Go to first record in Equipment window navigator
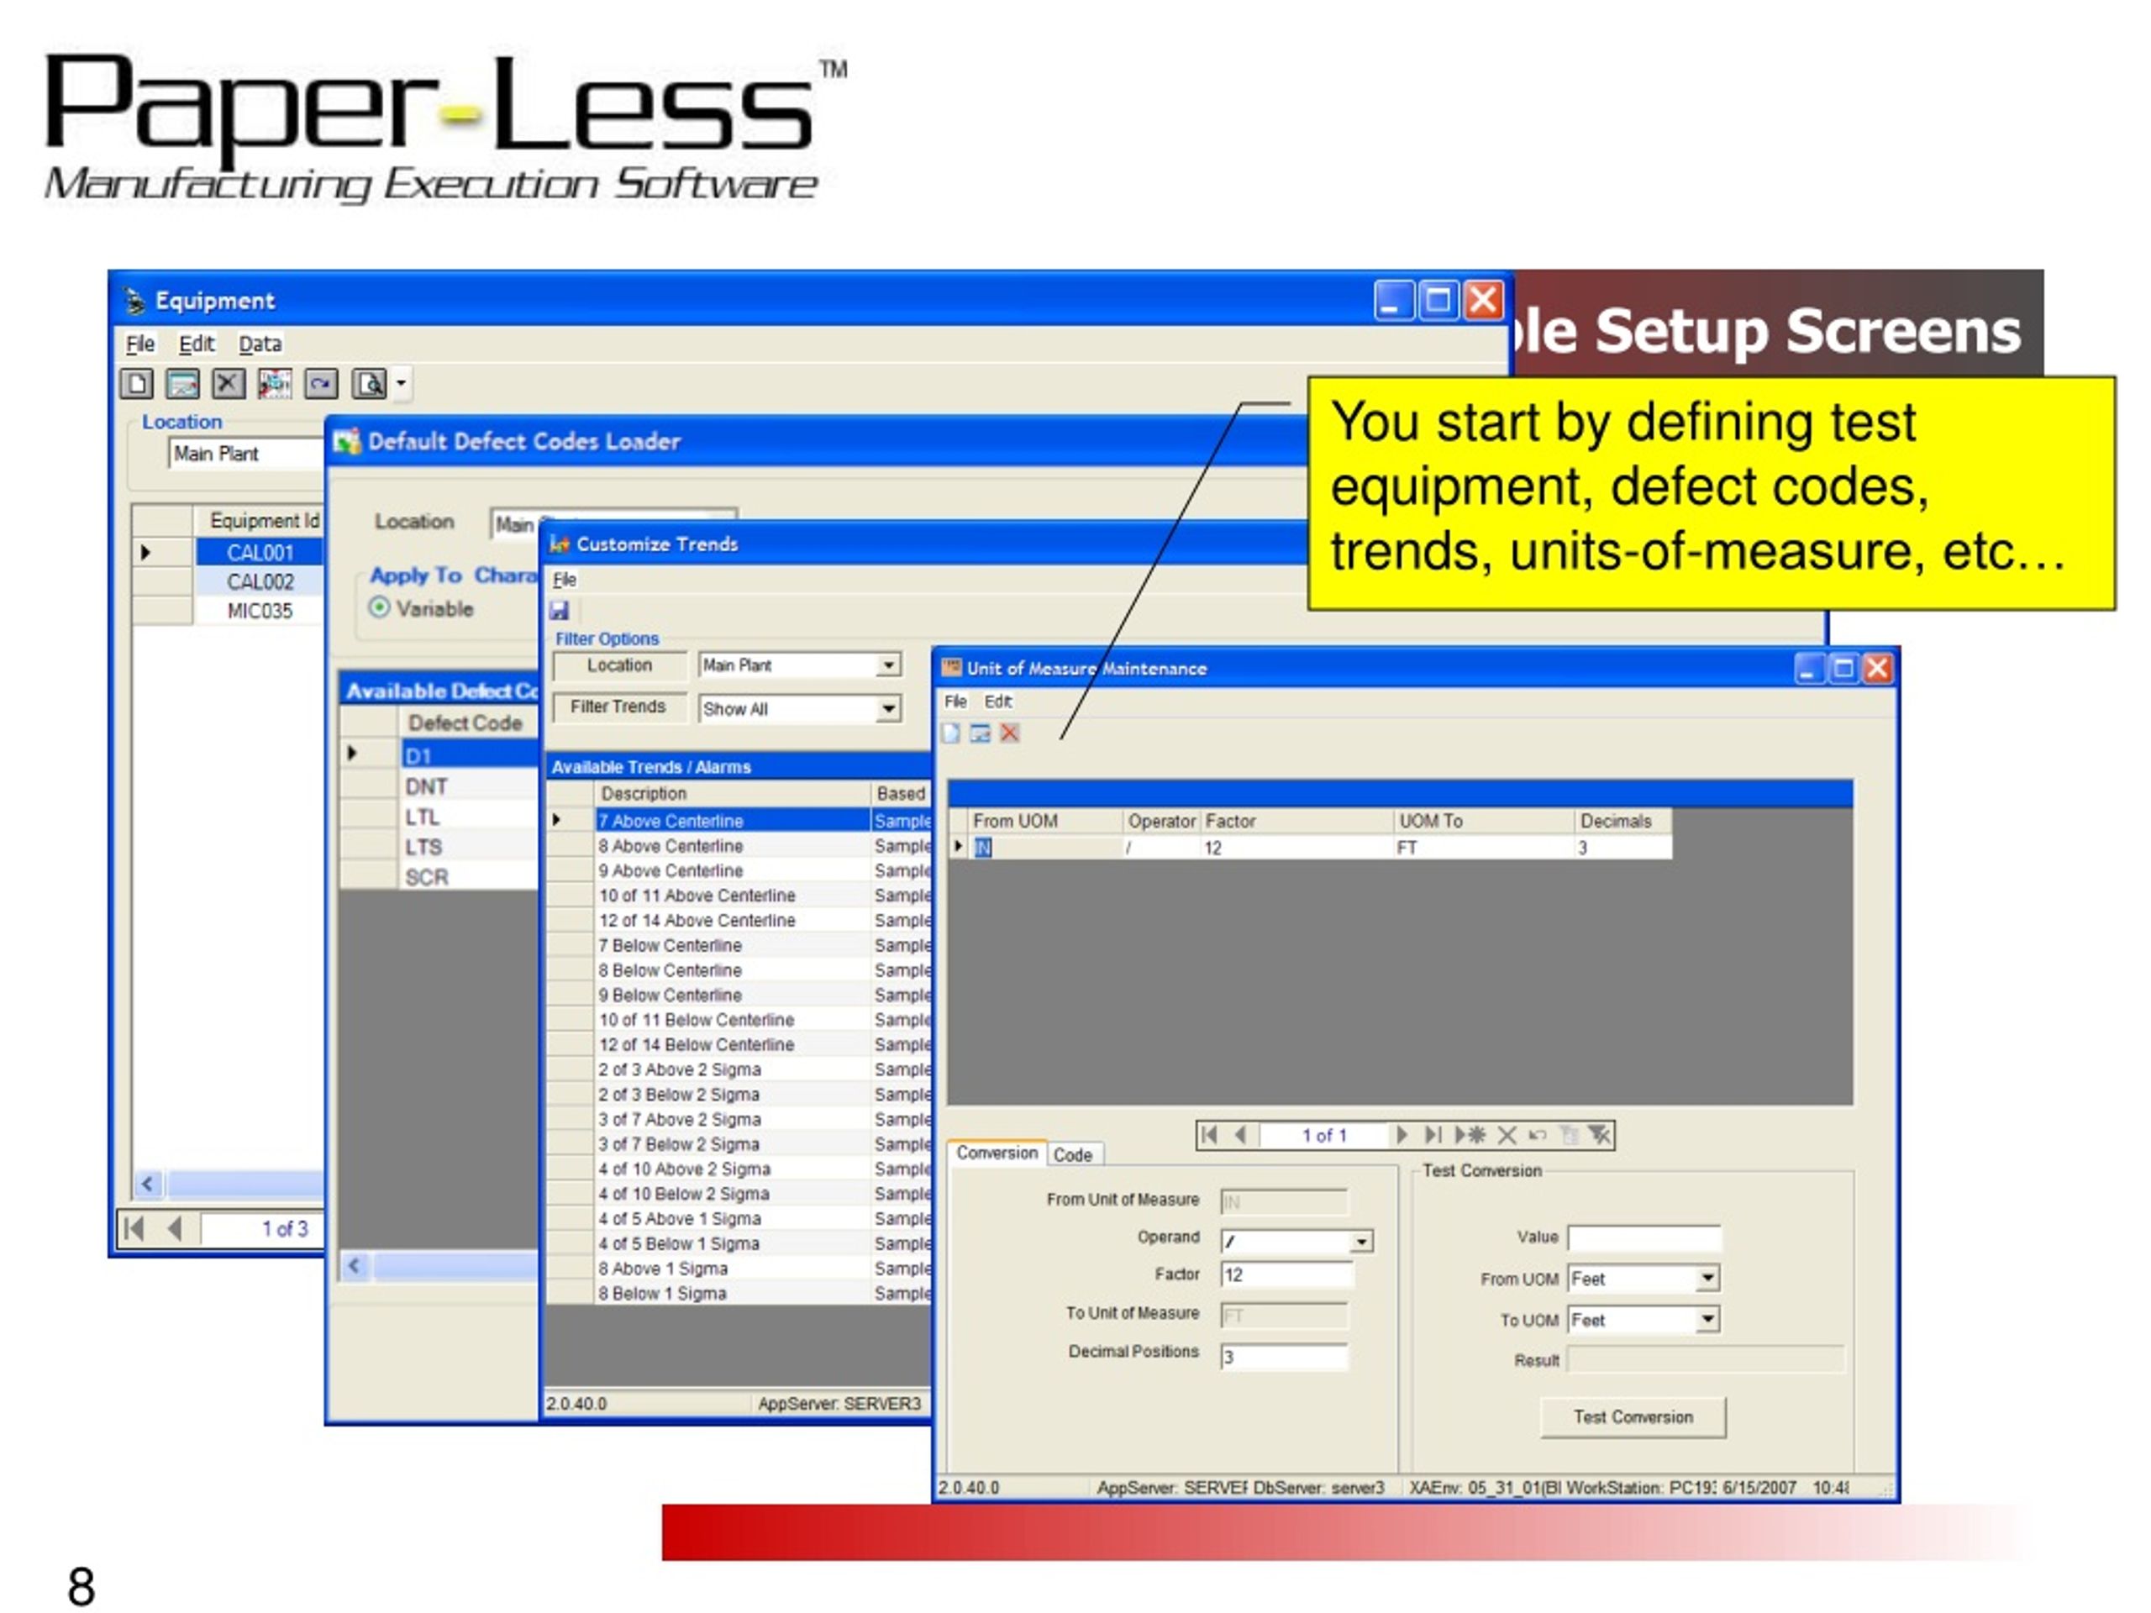The height and width of the screenshot is (1613, 2151). 134,1229
